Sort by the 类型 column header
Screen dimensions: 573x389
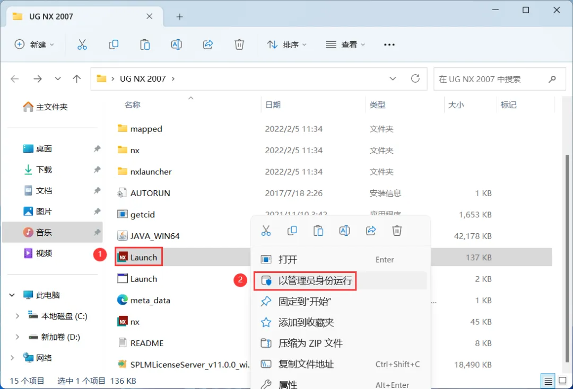click(x=378, y=105)
